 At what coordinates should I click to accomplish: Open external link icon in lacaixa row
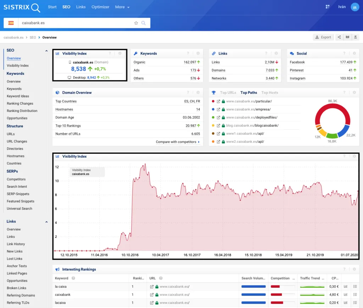152,303
